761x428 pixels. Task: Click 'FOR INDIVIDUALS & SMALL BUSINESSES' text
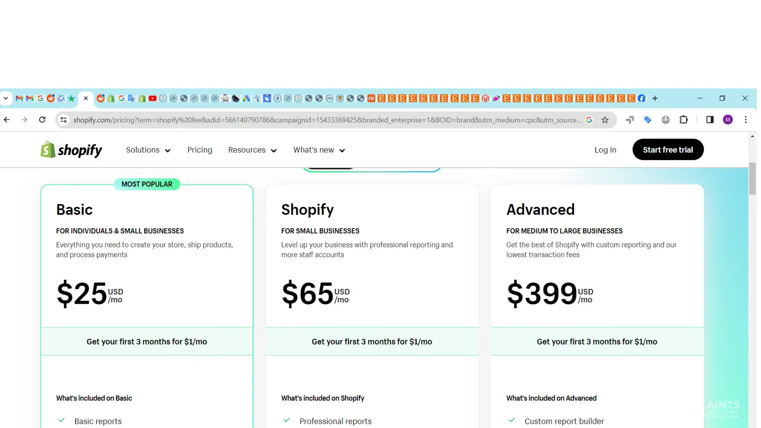coord(120,231)
